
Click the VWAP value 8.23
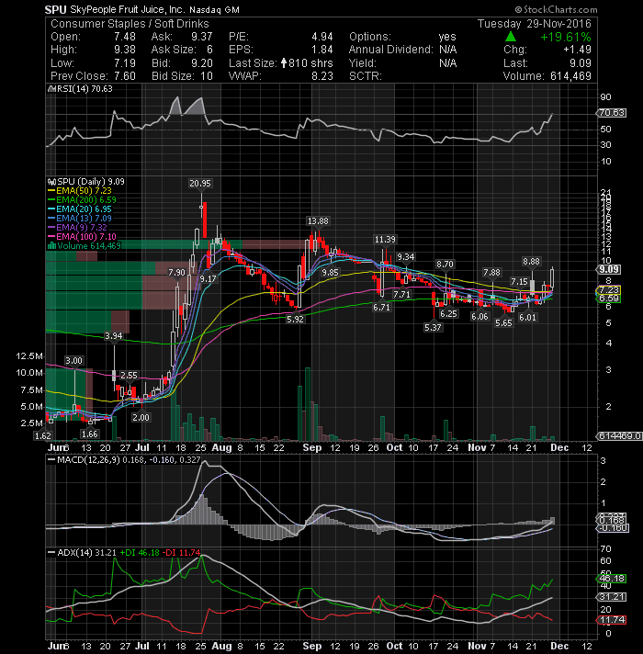[x=322, y=76]
